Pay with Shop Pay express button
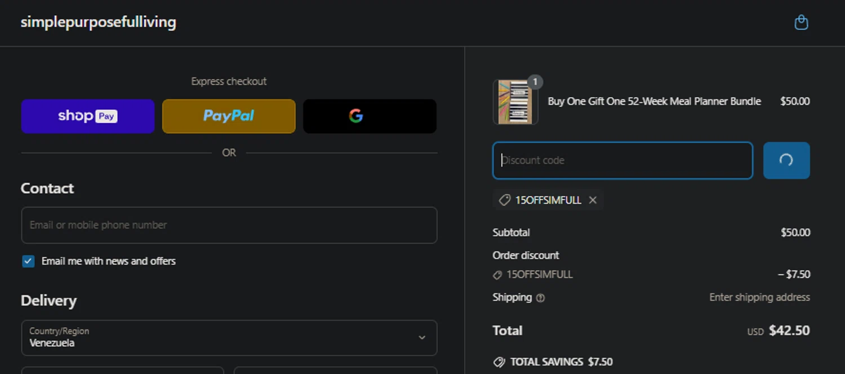Image resolution: width=845 pixels, height=374 pixels. pos(88,116)
